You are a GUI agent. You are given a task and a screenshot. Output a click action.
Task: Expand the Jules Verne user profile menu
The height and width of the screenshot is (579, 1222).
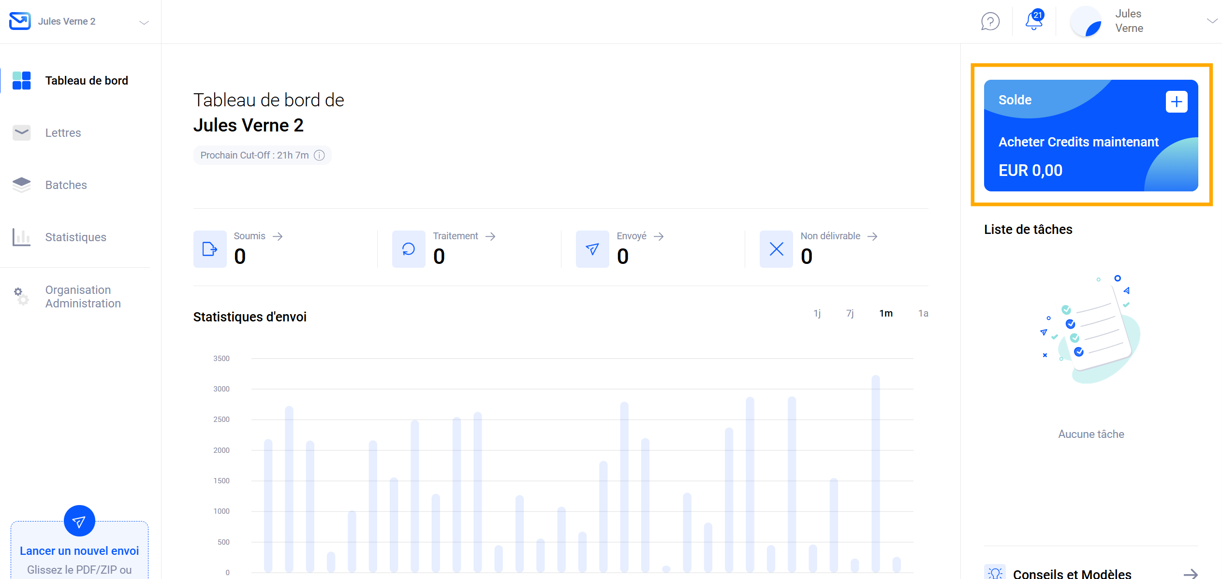pos(1211,21)
